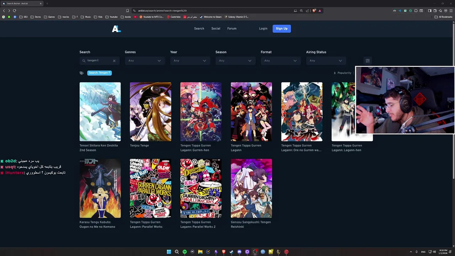Clear the search text with the X icon
This screenshot has width=455, height=256.
[114, 61]
